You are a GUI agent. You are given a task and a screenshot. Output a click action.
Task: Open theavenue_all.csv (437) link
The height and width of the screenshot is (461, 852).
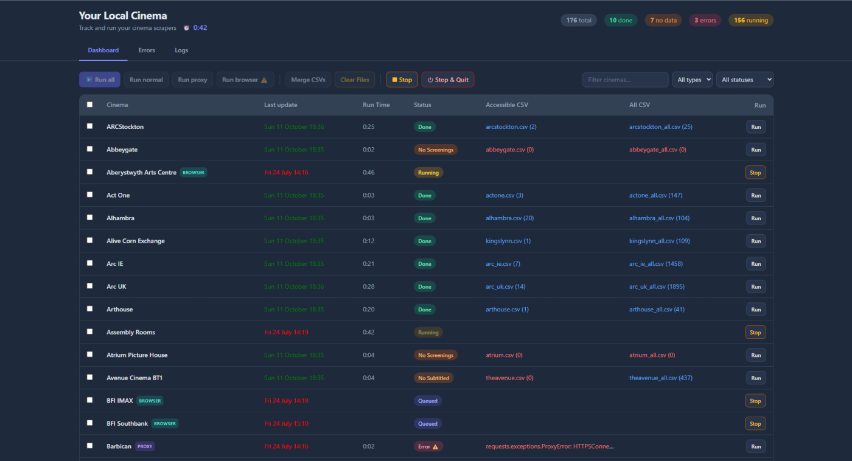(x=661, y=378)
